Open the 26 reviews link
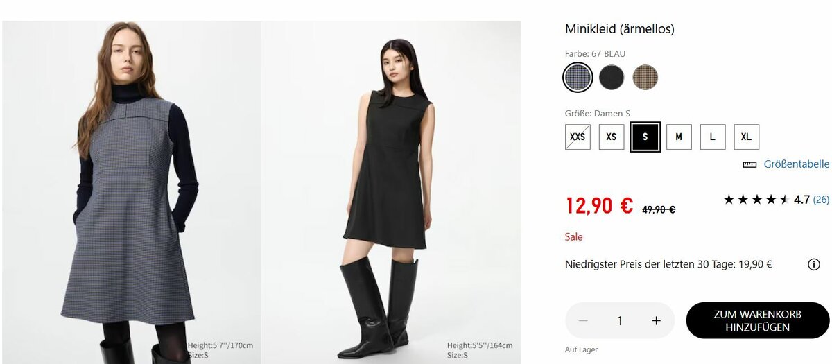This screenshot has height=364, width=832. tap(821, 200)
